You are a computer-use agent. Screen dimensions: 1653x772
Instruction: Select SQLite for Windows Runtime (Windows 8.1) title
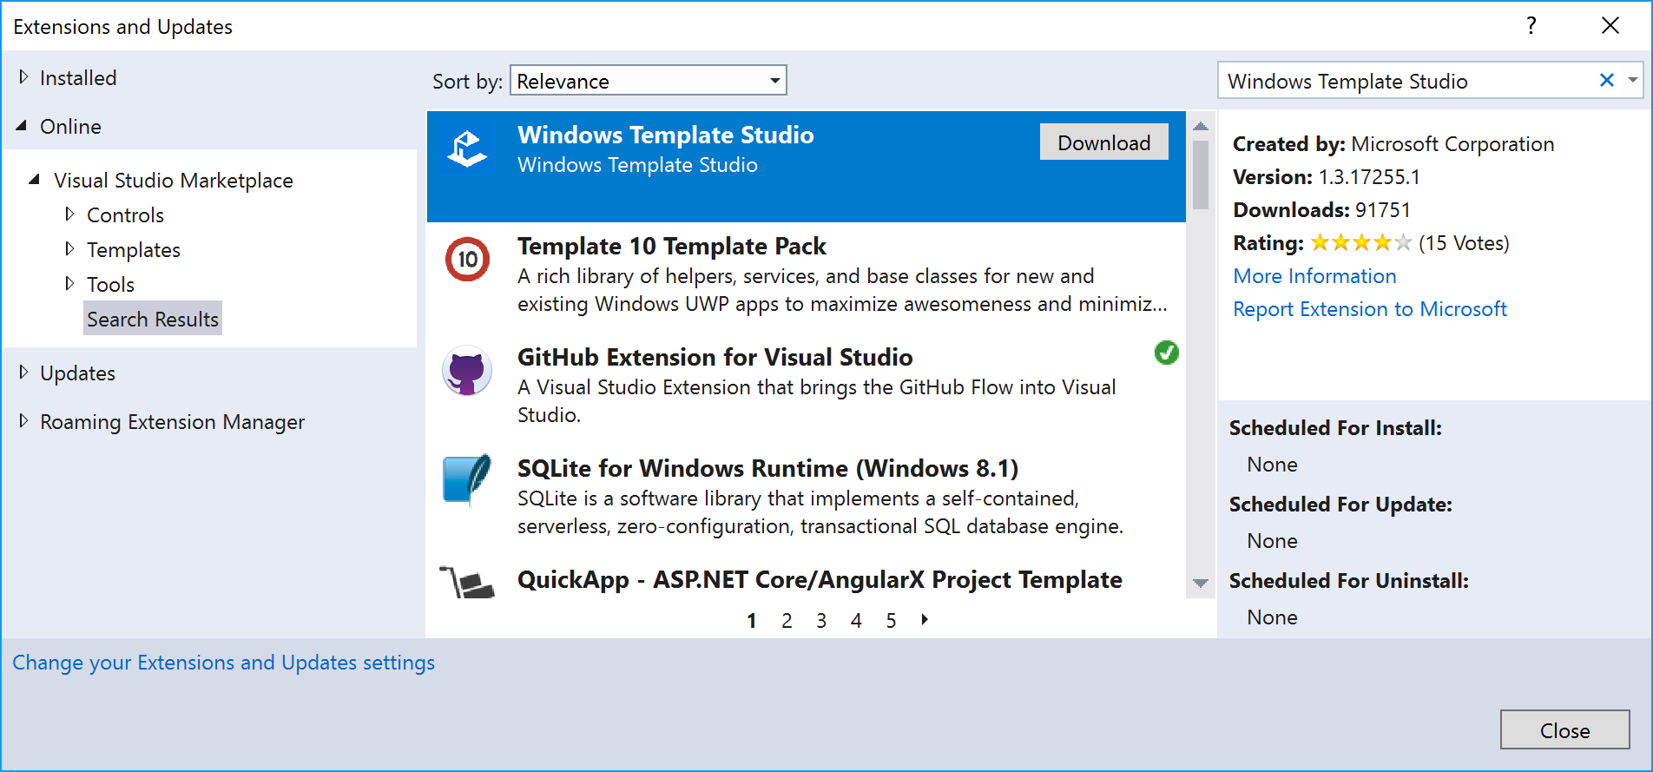click(767, 469)
